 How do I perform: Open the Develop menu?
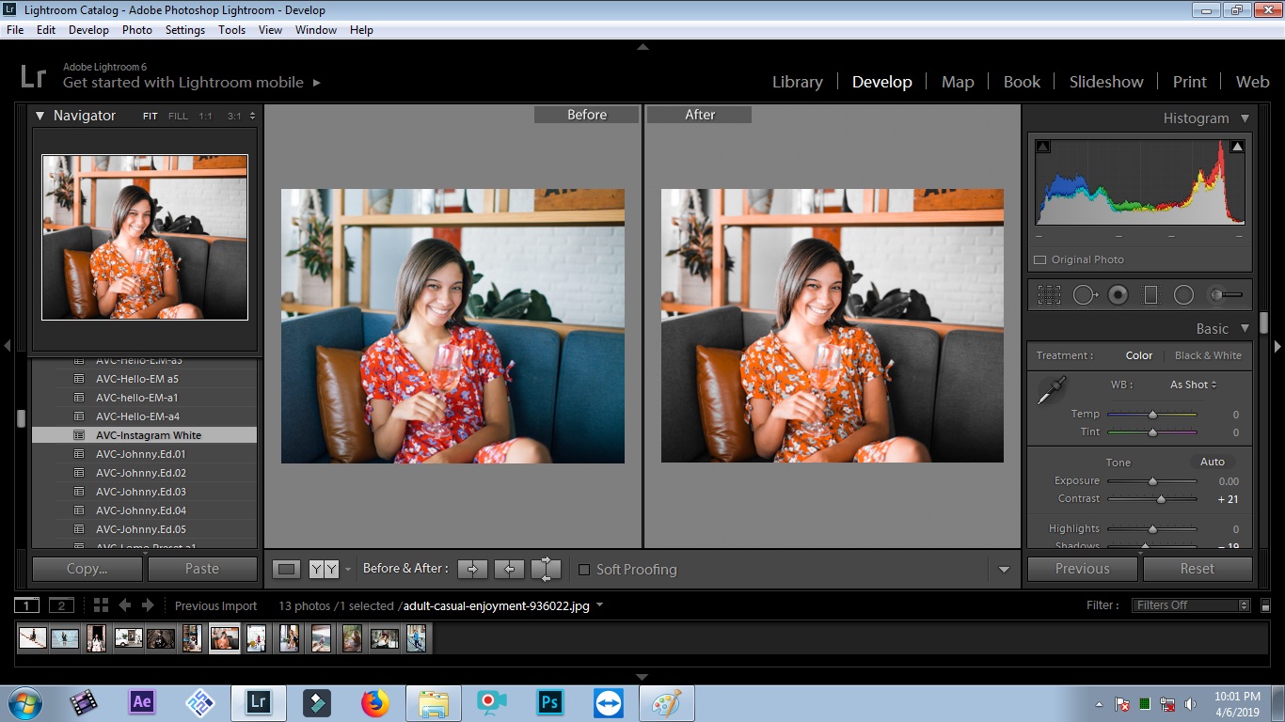(x=88, y=30)
